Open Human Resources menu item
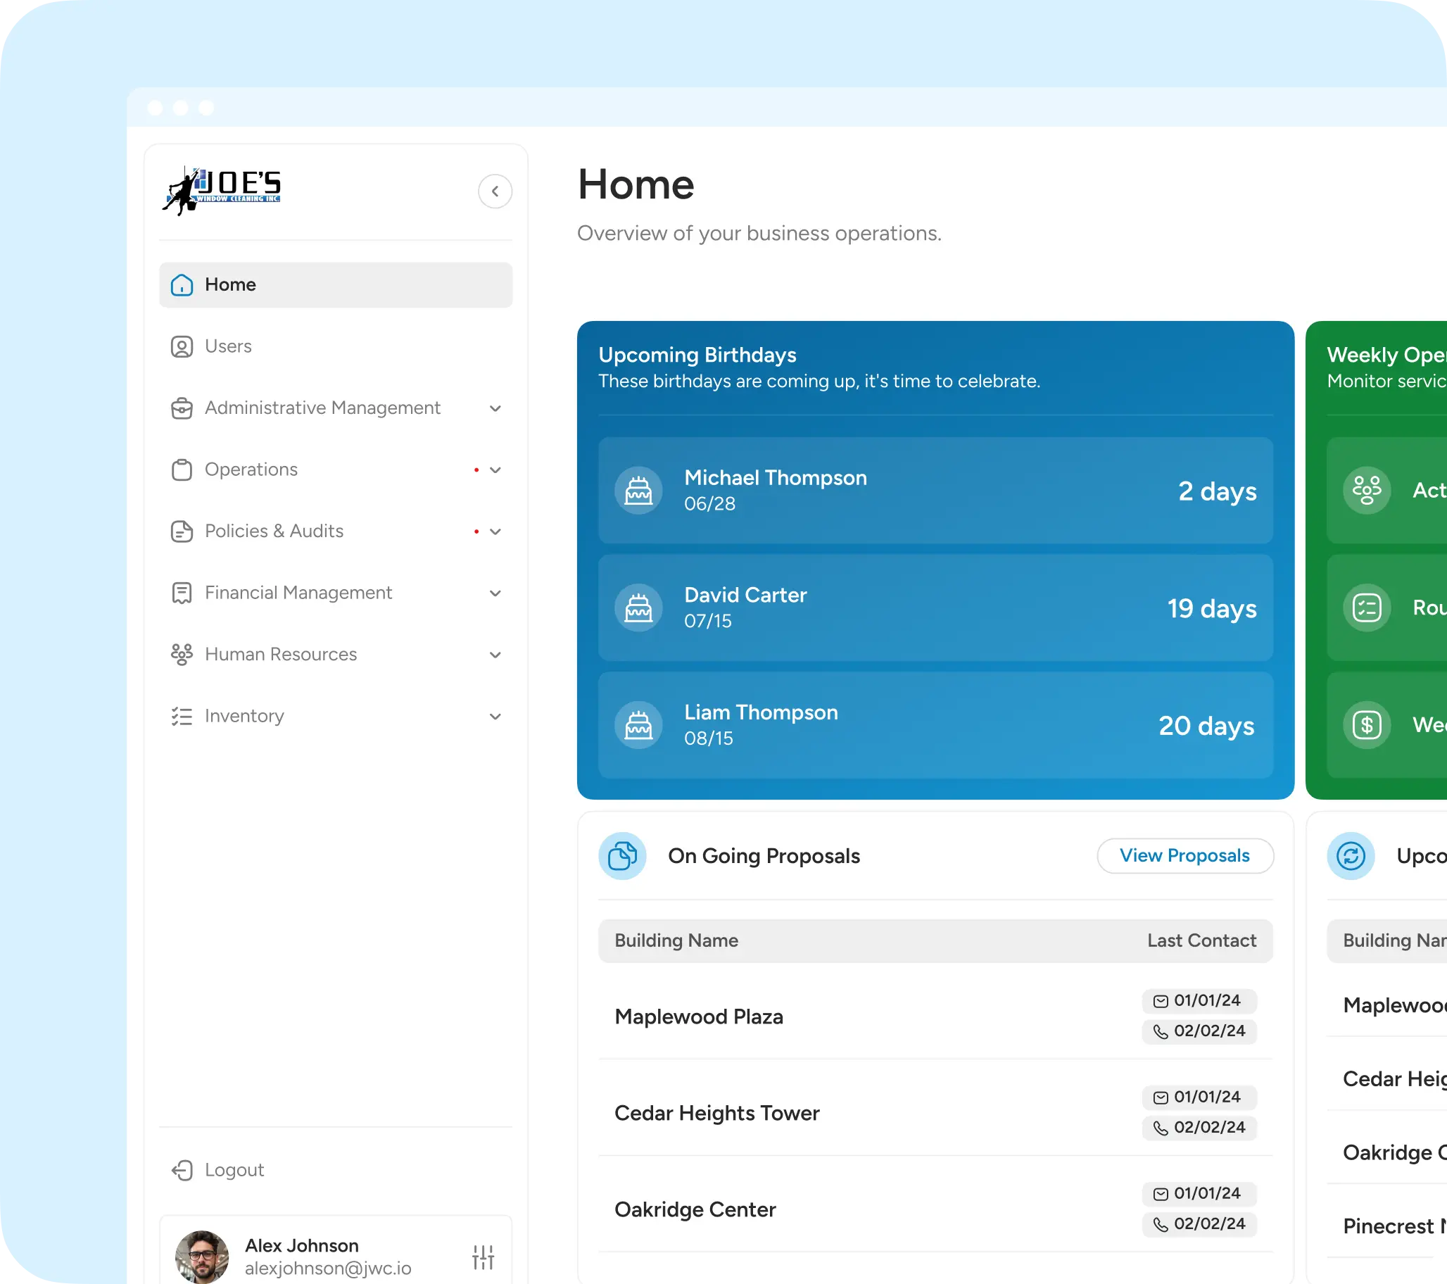Viewport: 1447px width, 1284px height. coord(280,655)
